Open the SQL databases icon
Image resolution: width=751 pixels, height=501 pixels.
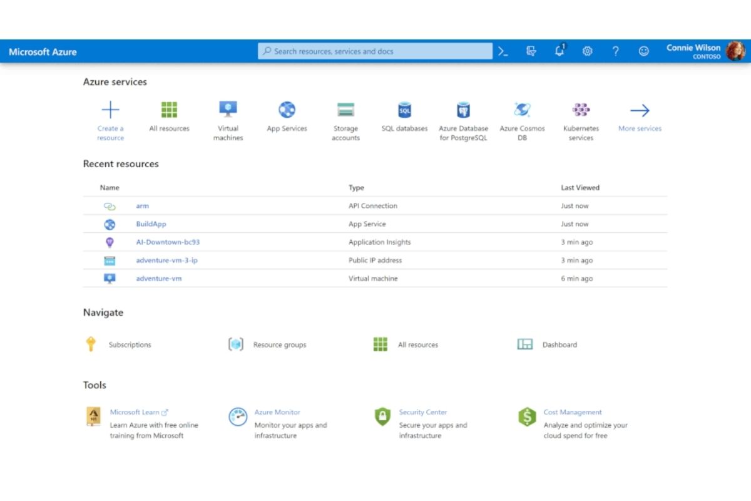405,110
